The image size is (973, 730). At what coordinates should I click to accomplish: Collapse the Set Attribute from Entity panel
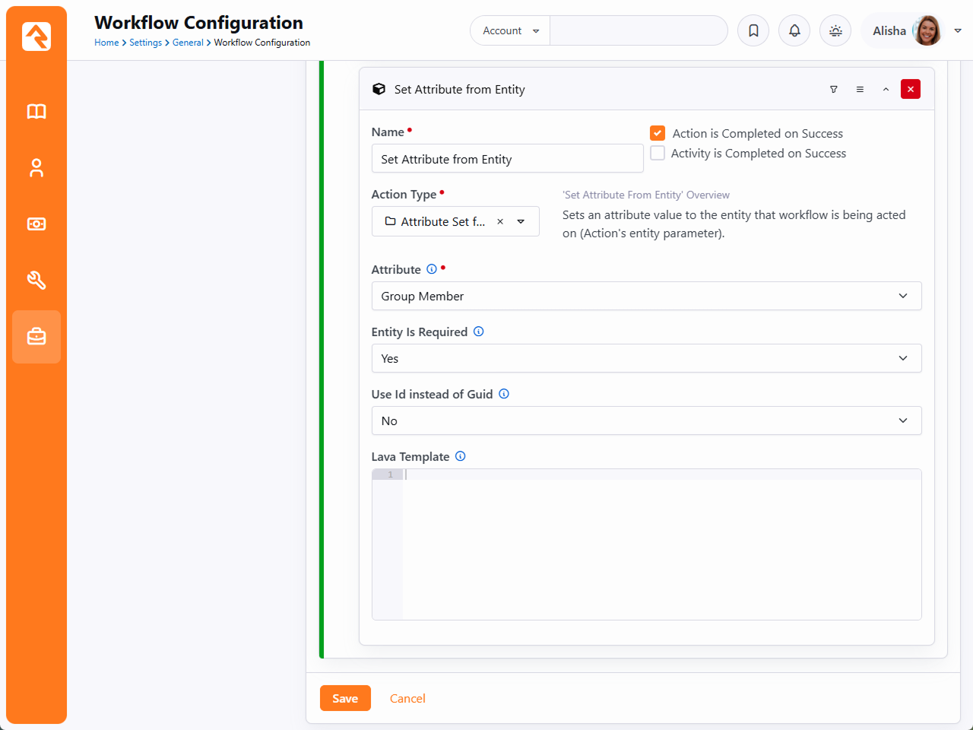(x=886, y=90)
